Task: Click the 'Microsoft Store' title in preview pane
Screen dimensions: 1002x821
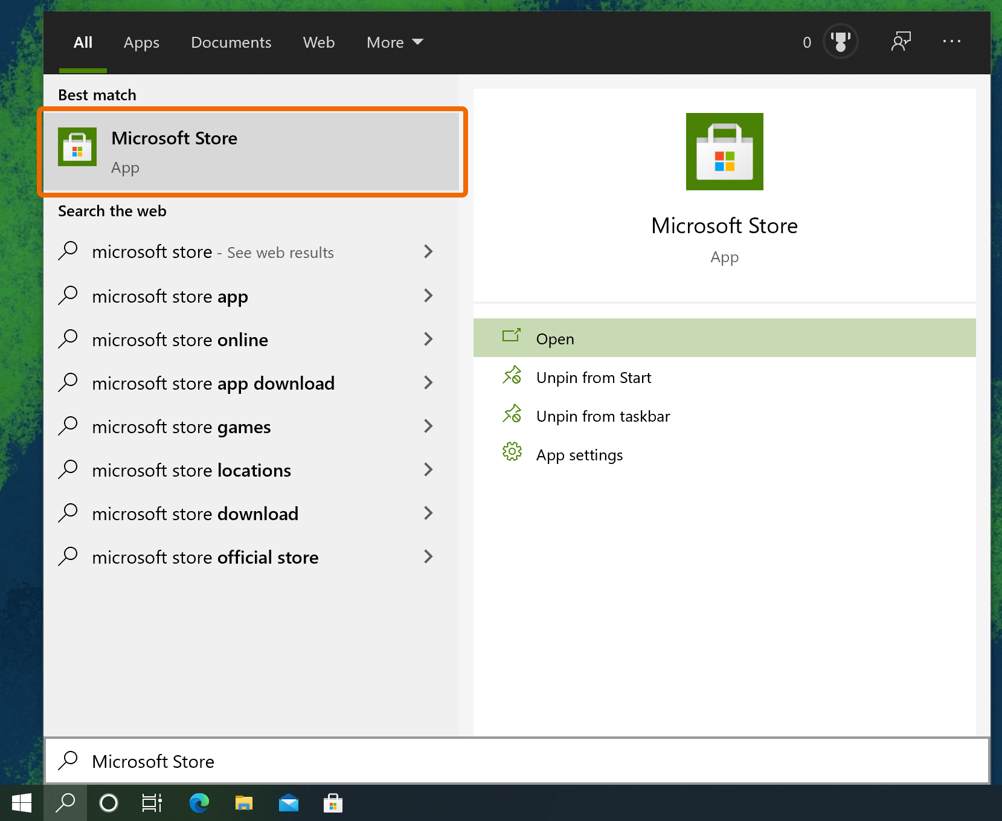Action: [724, 226]
